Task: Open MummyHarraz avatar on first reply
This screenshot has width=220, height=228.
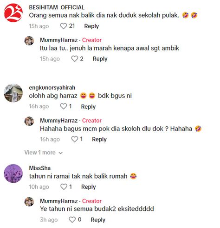Action: (x=29, y=41)
